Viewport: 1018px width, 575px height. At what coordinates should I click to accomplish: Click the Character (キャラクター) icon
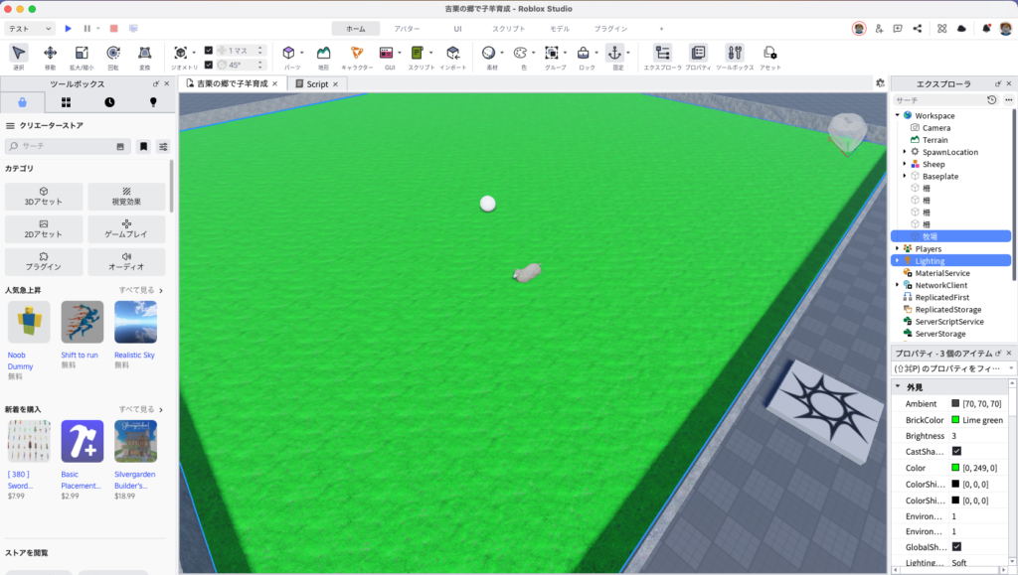(x=356, y=53)
